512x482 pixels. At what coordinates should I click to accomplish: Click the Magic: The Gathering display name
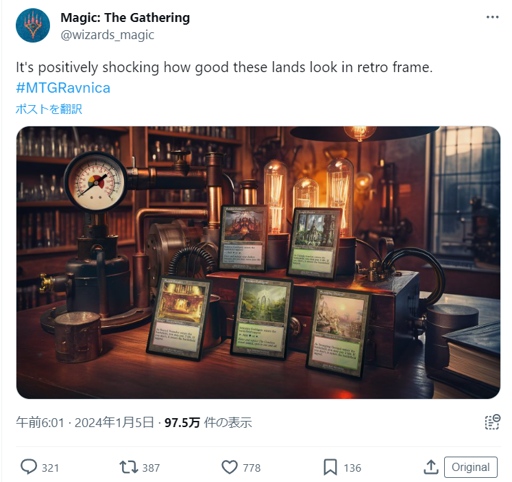click(125, 18)
